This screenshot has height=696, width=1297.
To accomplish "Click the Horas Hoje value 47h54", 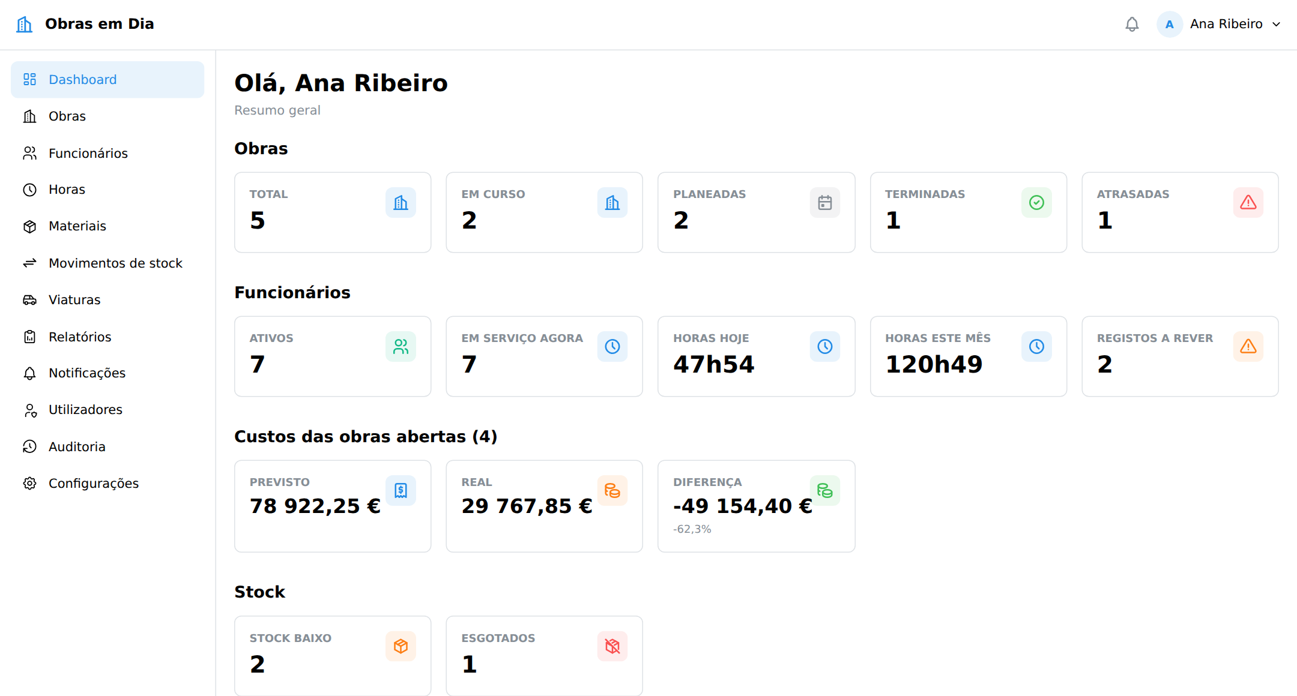I will tap(713, 364).
